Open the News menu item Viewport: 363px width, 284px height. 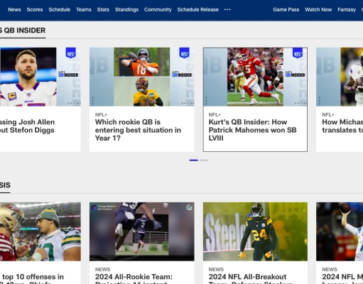pos(14,10)
